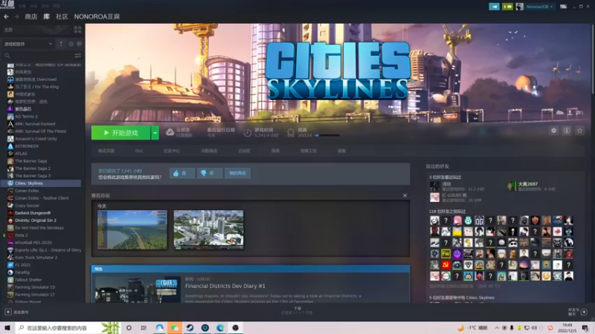Select ATLAS in the game list
The width and height of the screenshot is (595, 334).
point(22,154)
